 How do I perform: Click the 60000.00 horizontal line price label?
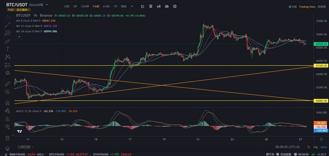tap(321, 101)
